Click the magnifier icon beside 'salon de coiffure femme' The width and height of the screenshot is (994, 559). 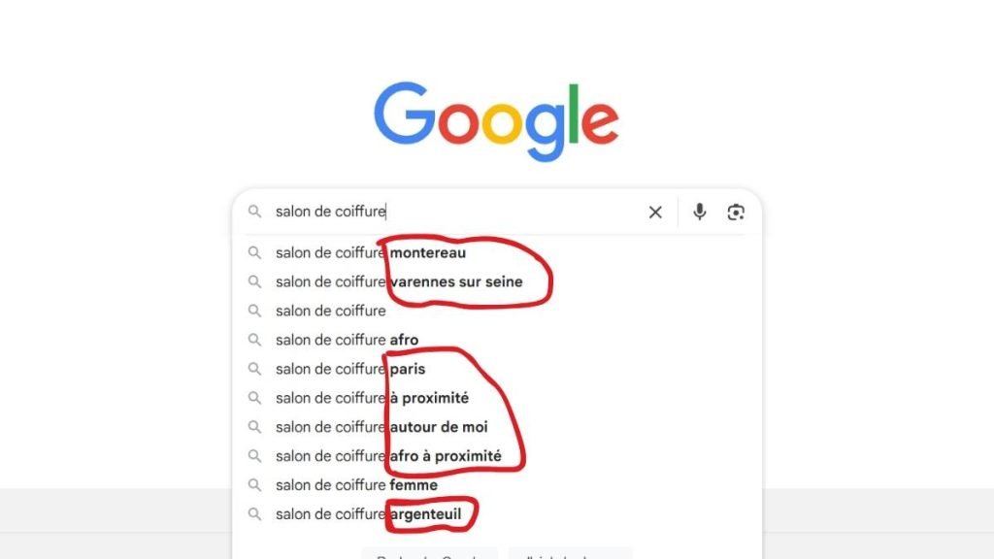[254, 485]
